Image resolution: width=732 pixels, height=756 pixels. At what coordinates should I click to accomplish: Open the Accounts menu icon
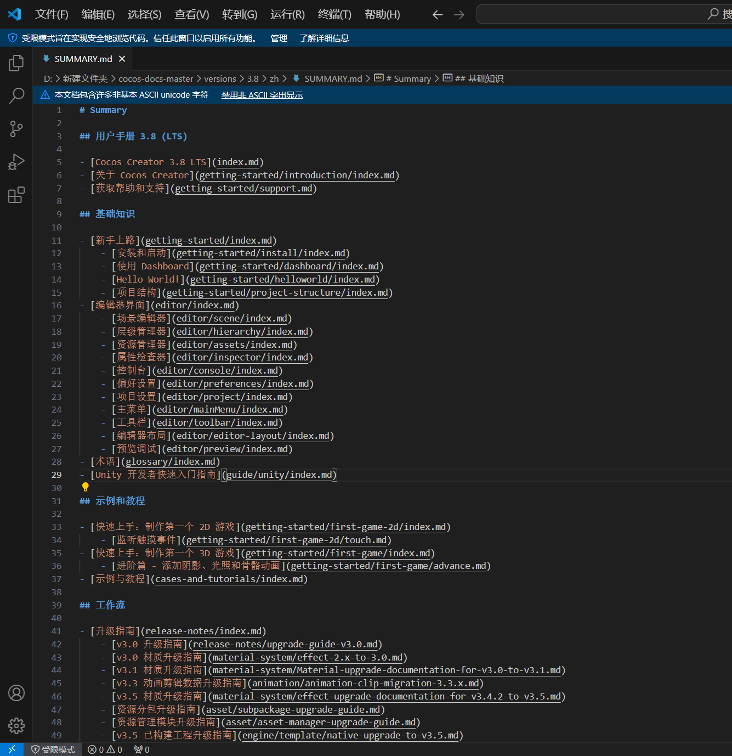(x=16, y=693)
